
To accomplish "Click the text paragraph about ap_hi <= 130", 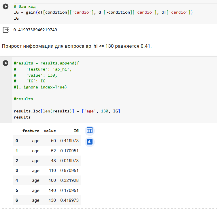I will 77,46.
